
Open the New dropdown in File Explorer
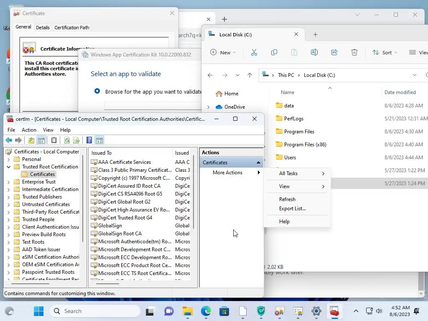[x=223, y=52]
